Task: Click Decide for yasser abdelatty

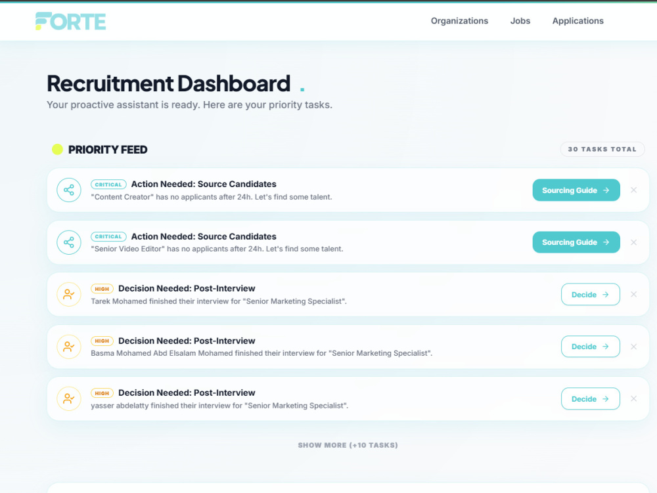Action: (x=591, y=399)
